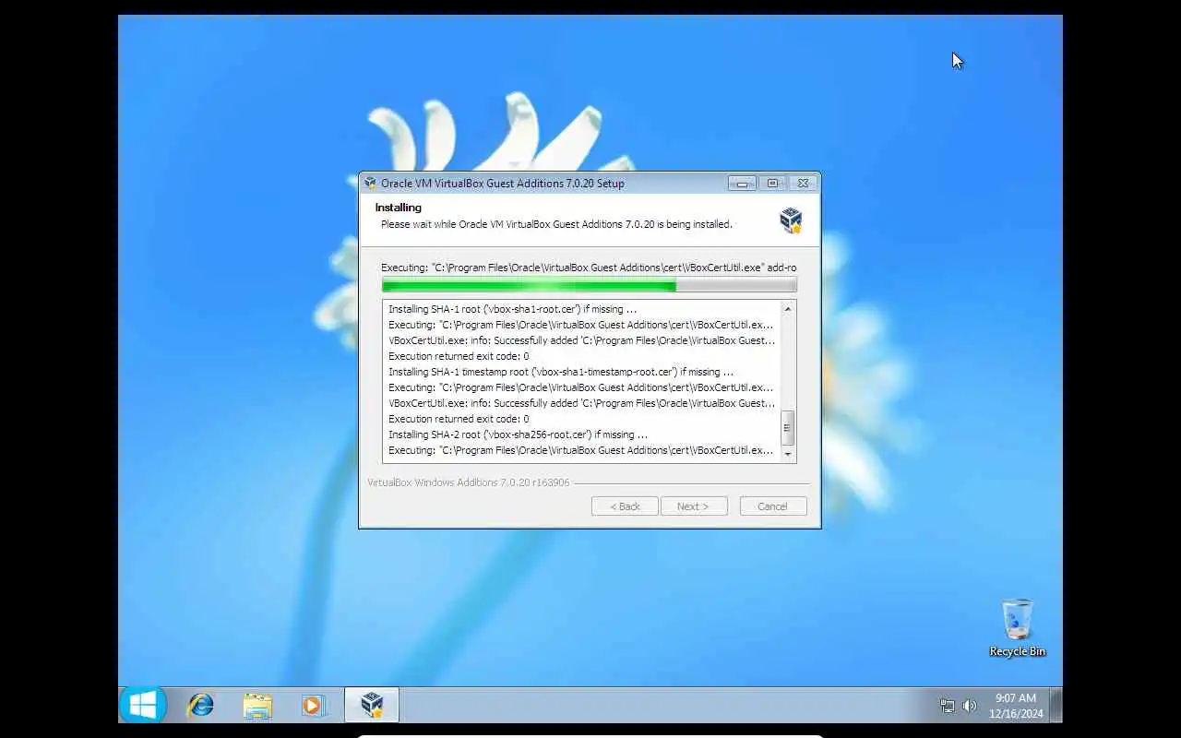The height and width of the screenshot is (738, 1181).
Task: Click the log list scrollbar thumb
Action: [x=788, y=428]
